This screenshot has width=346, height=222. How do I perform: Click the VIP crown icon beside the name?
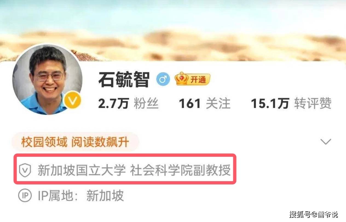click(x=182, y=79)
